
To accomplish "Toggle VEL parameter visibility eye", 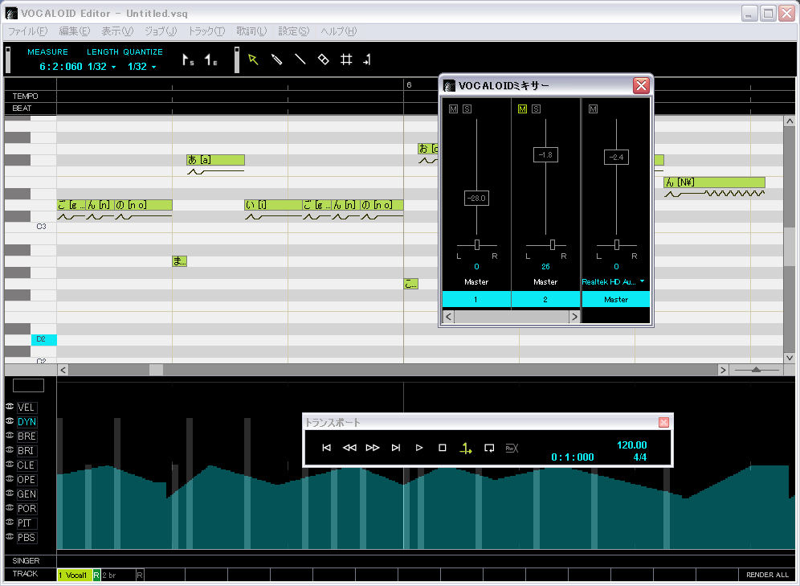I will point(10,406).
